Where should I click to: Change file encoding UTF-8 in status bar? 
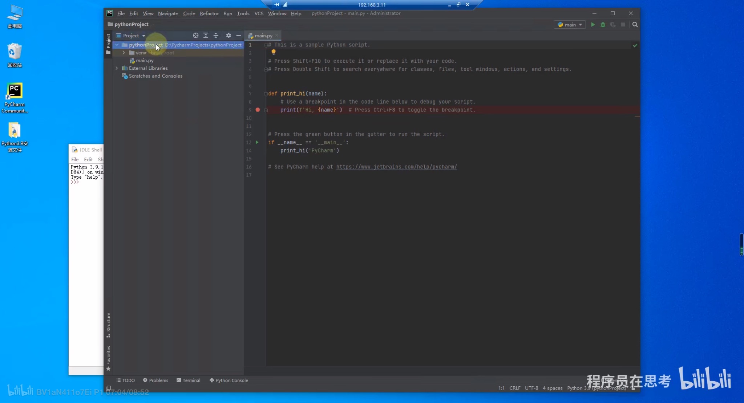pos(531,388)
